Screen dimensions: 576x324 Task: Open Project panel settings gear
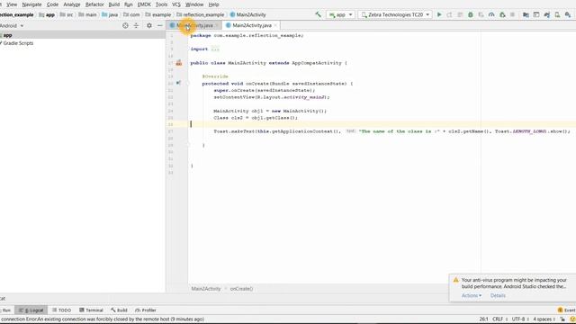(x=149, y=26)
